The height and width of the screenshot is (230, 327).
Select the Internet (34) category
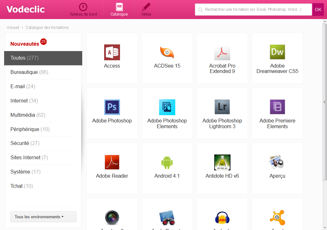pyautogui.click(x=43, y=101)
